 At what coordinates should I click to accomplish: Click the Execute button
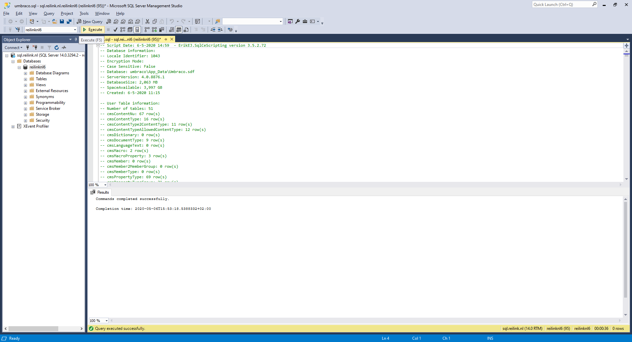click(x=92, y=30)
